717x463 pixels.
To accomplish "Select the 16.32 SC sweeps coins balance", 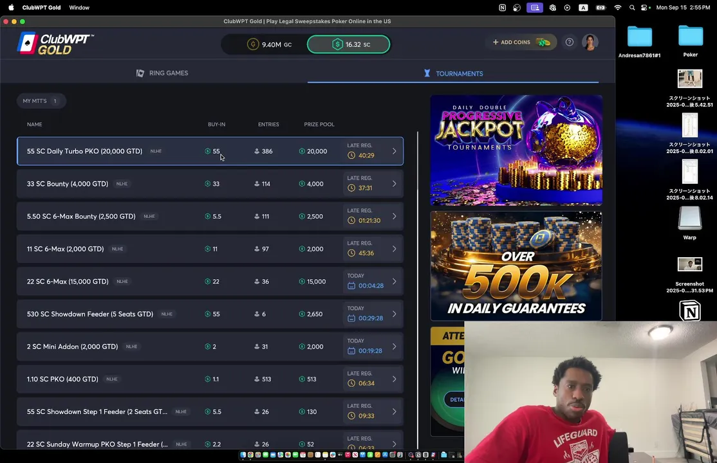I will click(348, 44).
